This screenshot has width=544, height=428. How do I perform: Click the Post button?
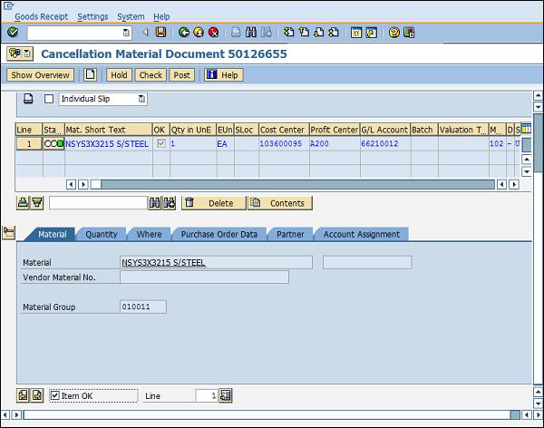(181, 75)
